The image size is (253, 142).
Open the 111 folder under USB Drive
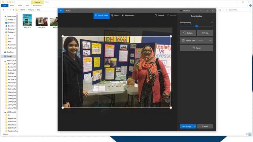(8, 115)
